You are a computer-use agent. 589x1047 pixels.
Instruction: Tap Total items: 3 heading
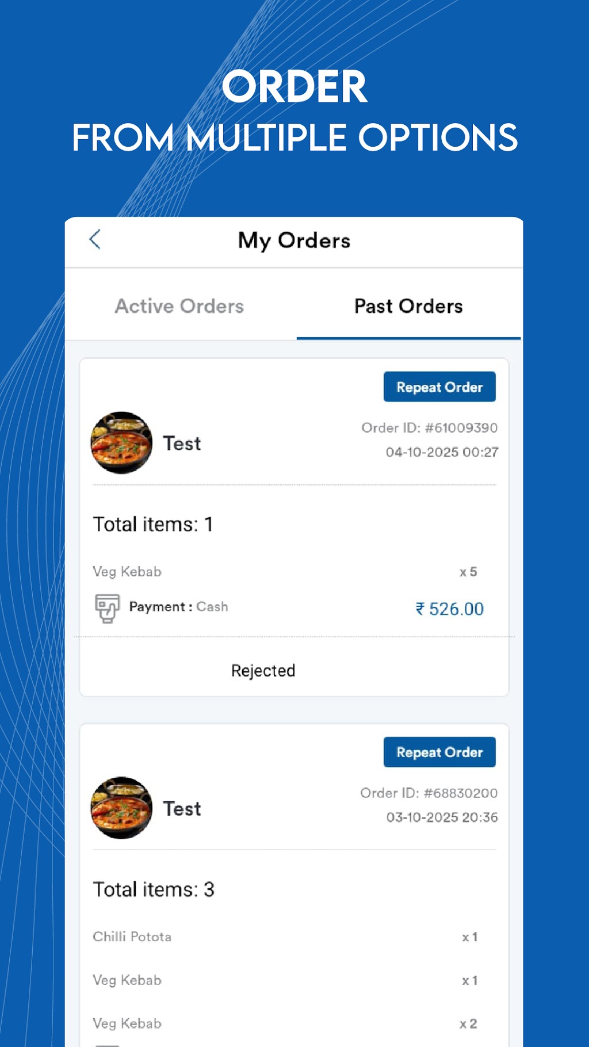[x=154, y=889]
